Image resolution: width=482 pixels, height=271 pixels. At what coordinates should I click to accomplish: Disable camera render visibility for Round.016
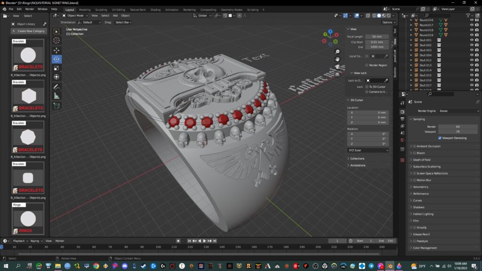[x=477, y=20]
